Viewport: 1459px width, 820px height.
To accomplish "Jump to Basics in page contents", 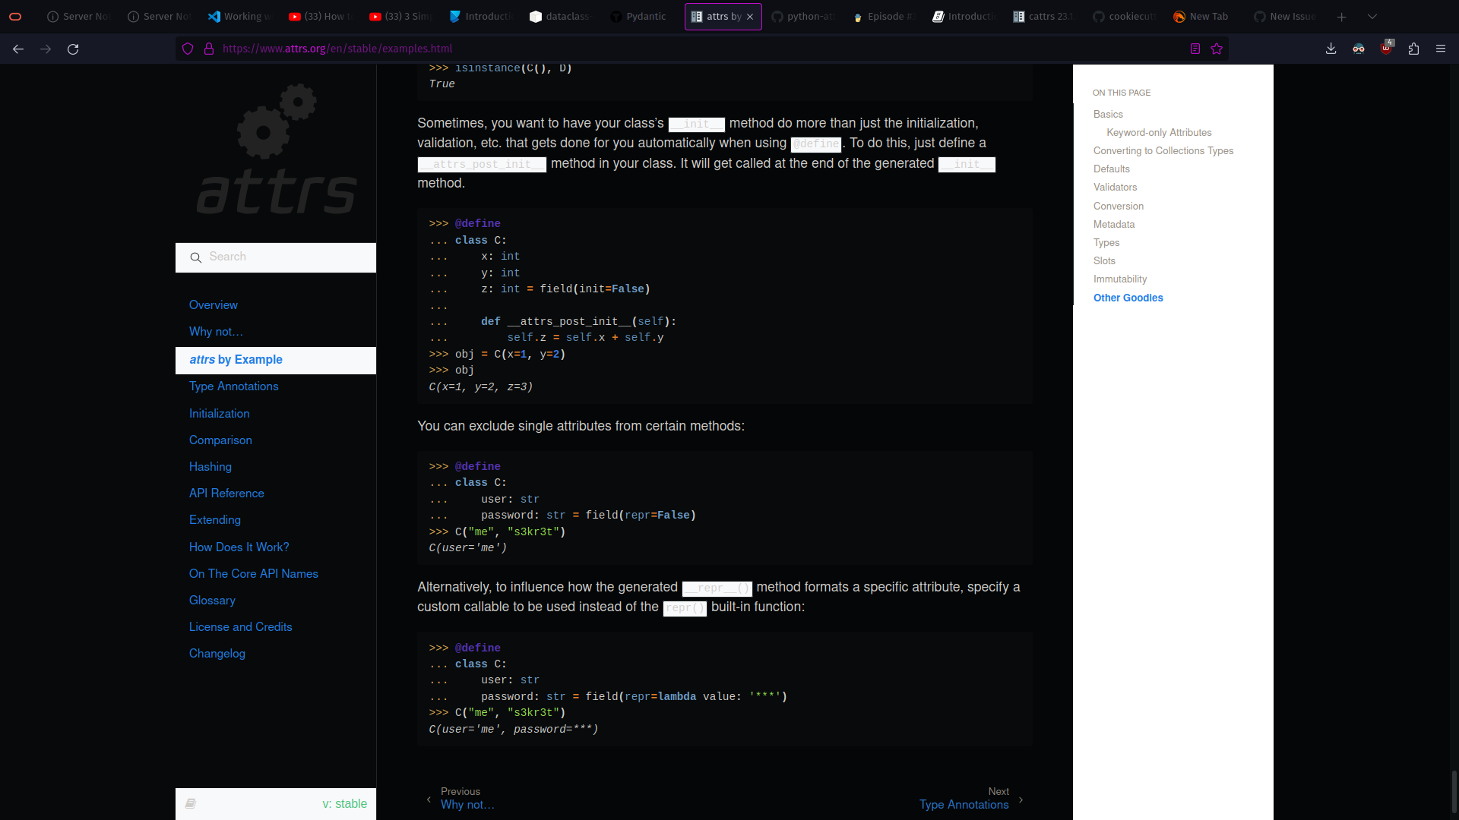I will pyautogui.click(x=1108, y=114).
